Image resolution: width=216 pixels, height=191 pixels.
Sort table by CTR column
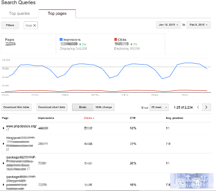click(x=133, y=118)
